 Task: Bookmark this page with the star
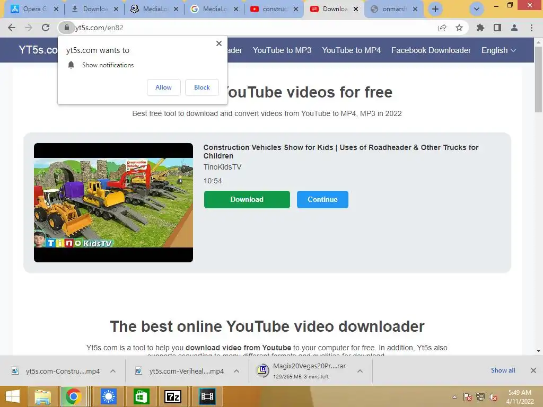tap(459, 28)
